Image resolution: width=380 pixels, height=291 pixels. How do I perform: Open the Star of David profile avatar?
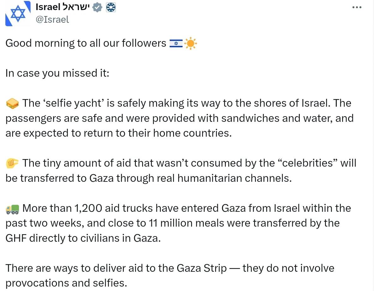click(18, 13)
